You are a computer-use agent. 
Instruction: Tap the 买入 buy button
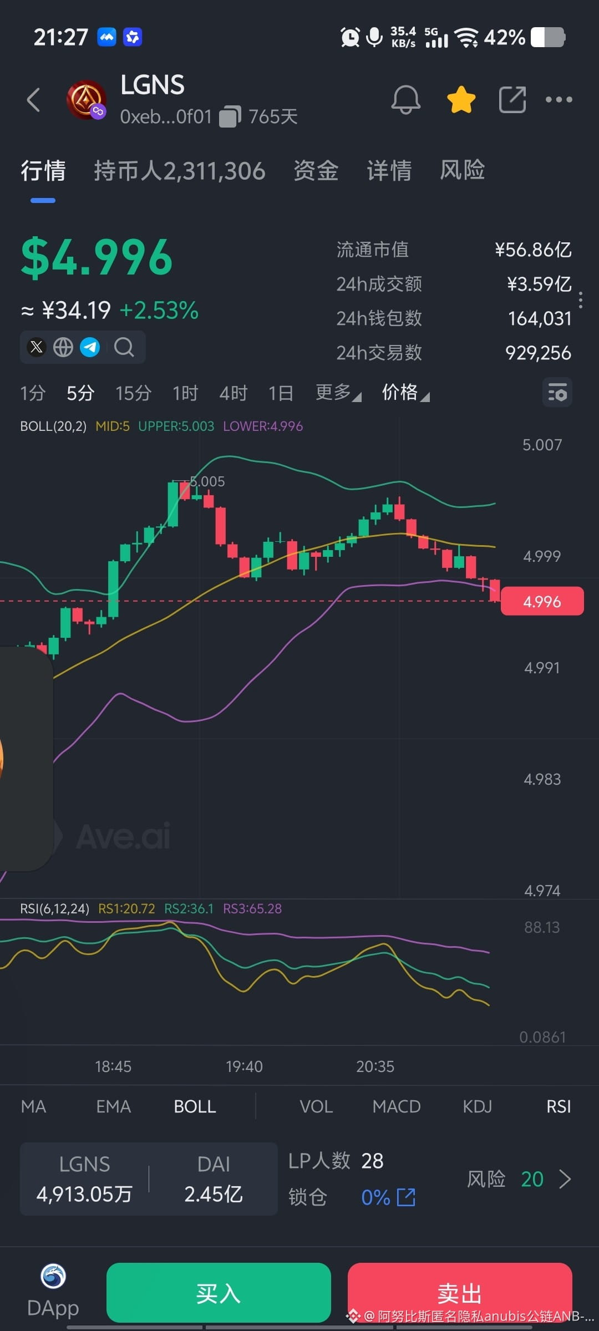click(x=219, y=1293)
